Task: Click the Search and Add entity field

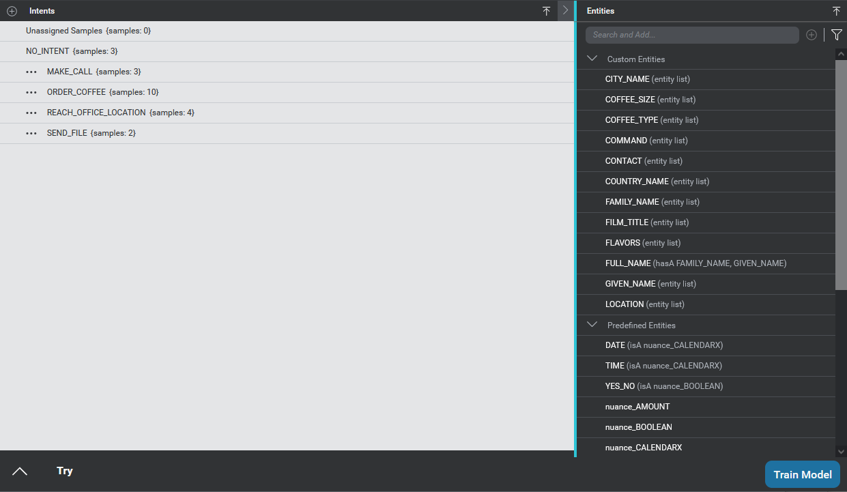Action: point(691,35)
